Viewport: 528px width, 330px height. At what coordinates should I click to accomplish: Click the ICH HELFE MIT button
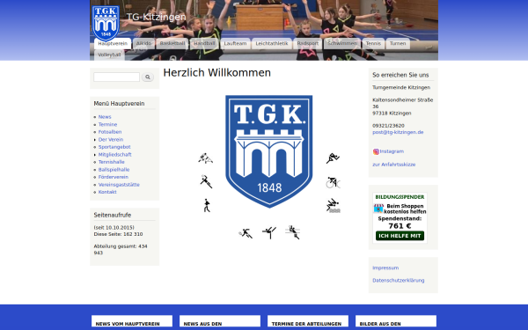[400, 236]
